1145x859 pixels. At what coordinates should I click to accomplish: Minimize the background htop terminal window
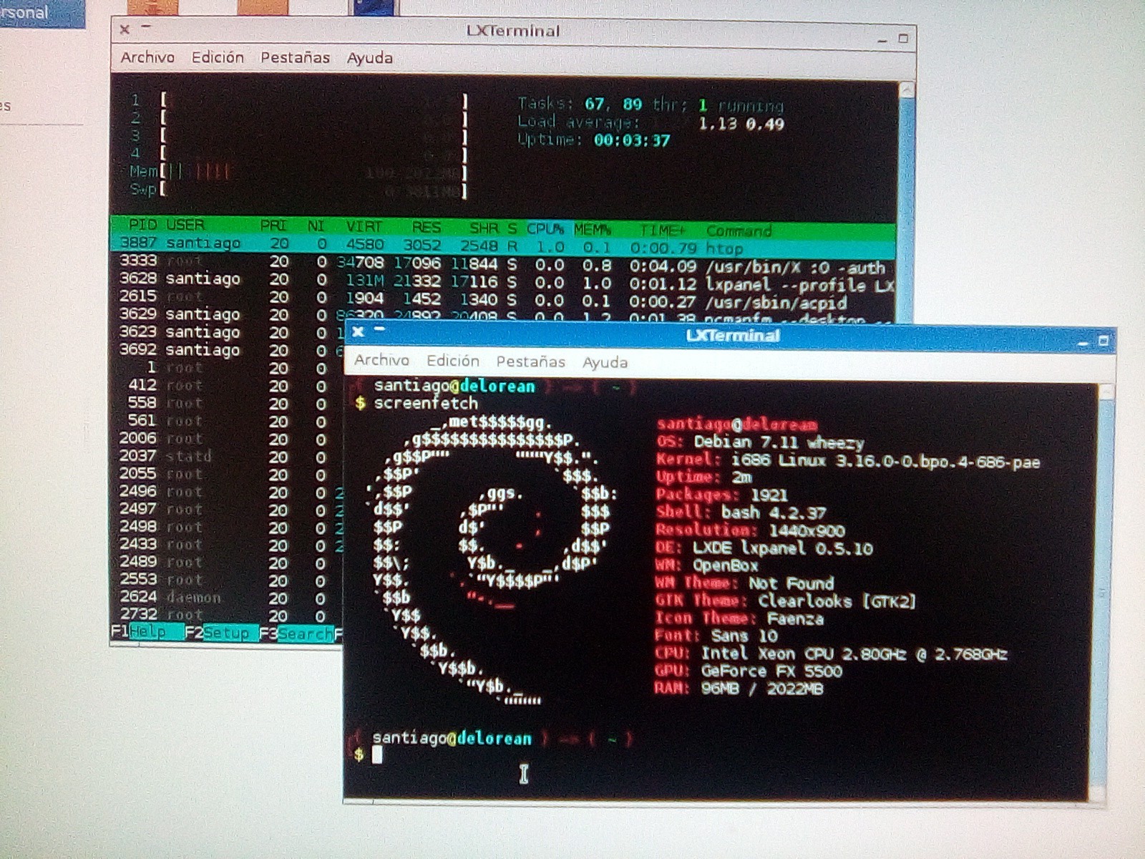coord(882,41)
